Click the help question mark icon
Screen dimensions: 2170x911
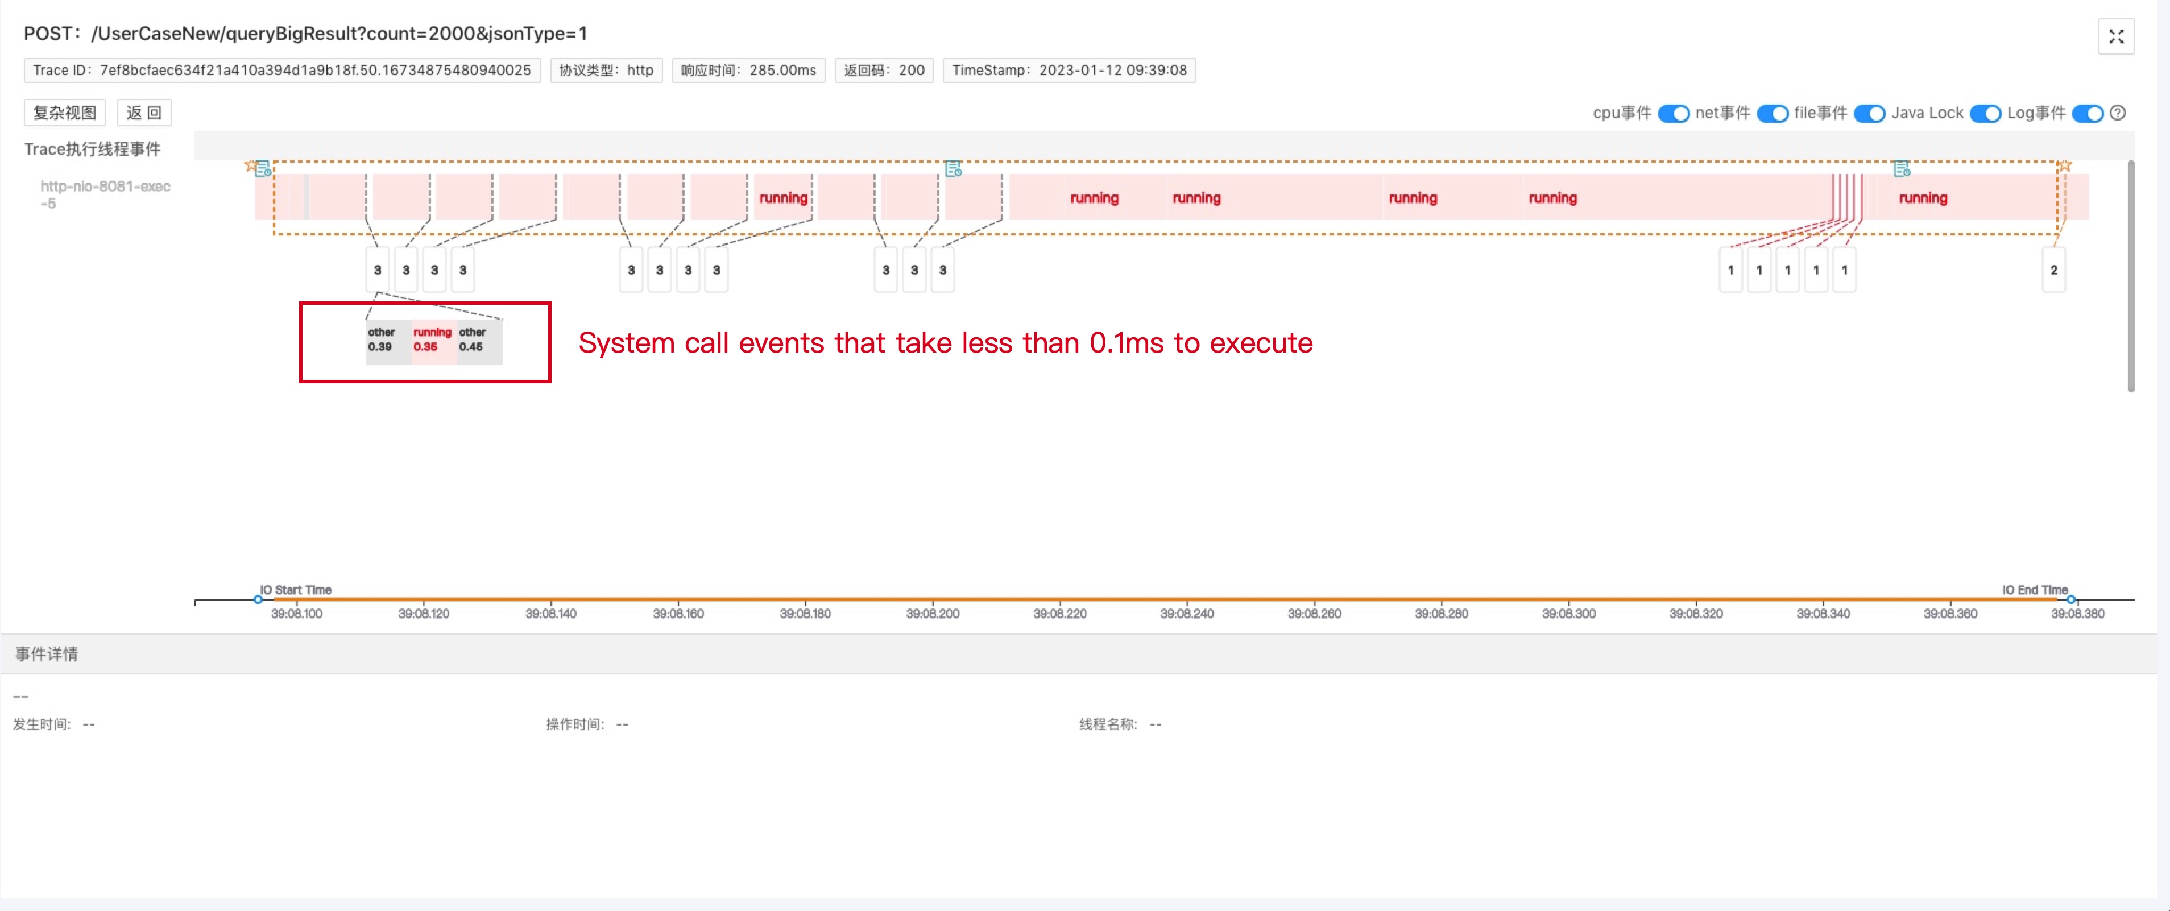[2118, 113]
